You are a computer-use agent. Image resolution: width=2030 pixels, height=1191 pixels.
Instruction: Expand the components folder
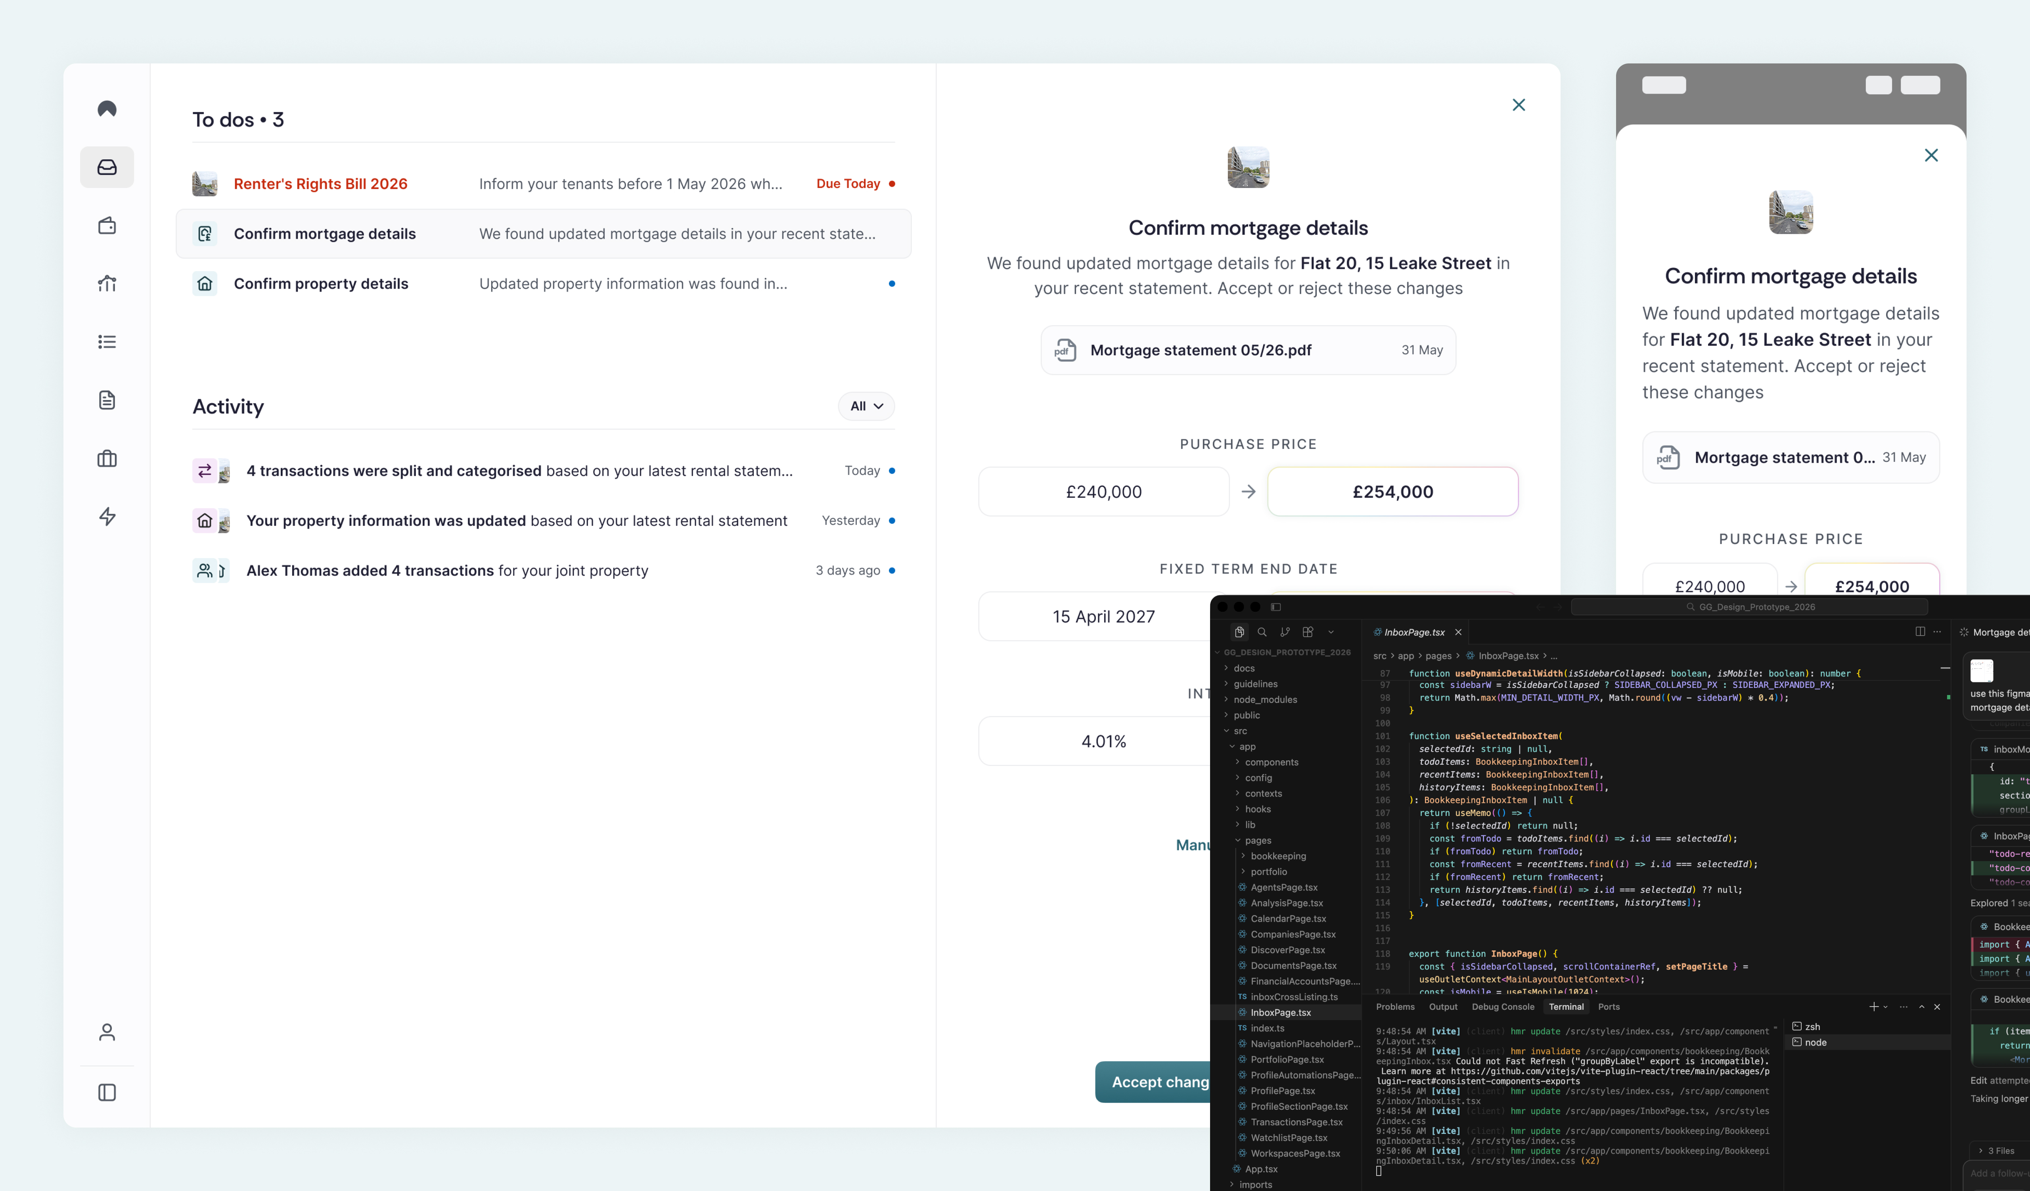1285,762
